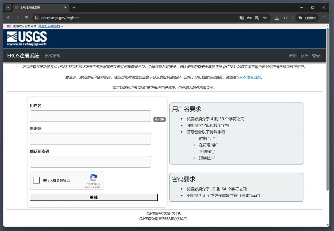Minimize the browser window
The image size is (334, 231).
coord(302,7)
